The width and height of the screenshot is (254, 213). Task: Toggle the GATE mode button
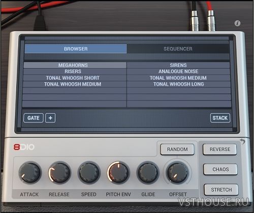[x=34, y=118]
